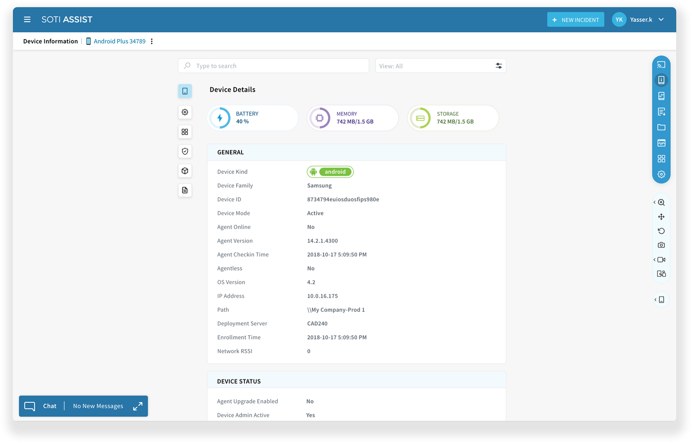This screenshot has height=443, width=692.
Task: Select the Device Details phone section icon
Action: click(x=185, y=91)
